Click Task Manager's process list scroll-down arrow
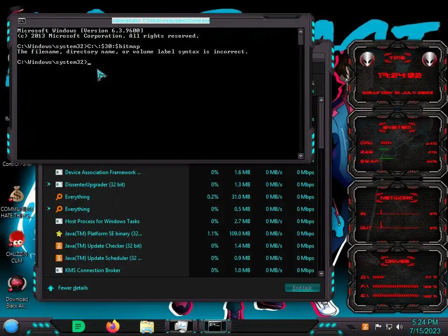448x336 pixels. pyautogui.click(x=322, y=273)
